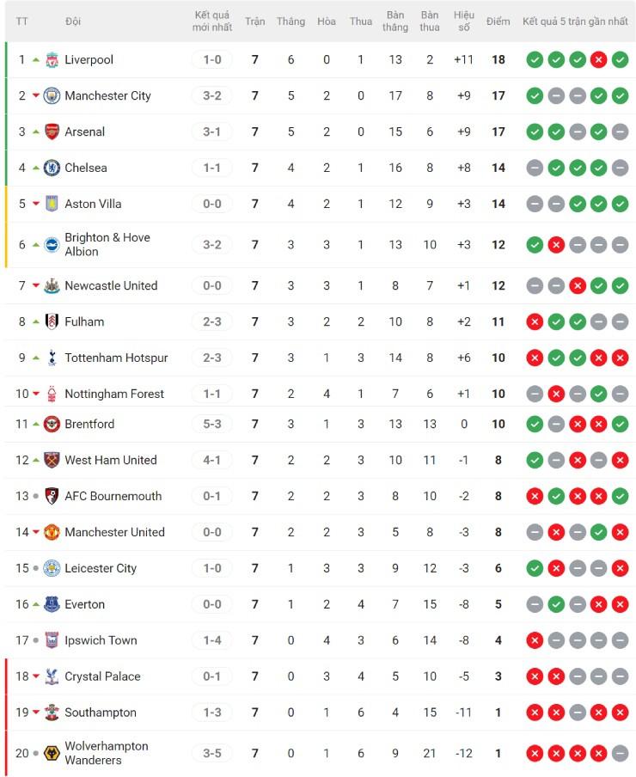
Task: Click the Kết quả mới nhất header
Action: click(212, 21)
